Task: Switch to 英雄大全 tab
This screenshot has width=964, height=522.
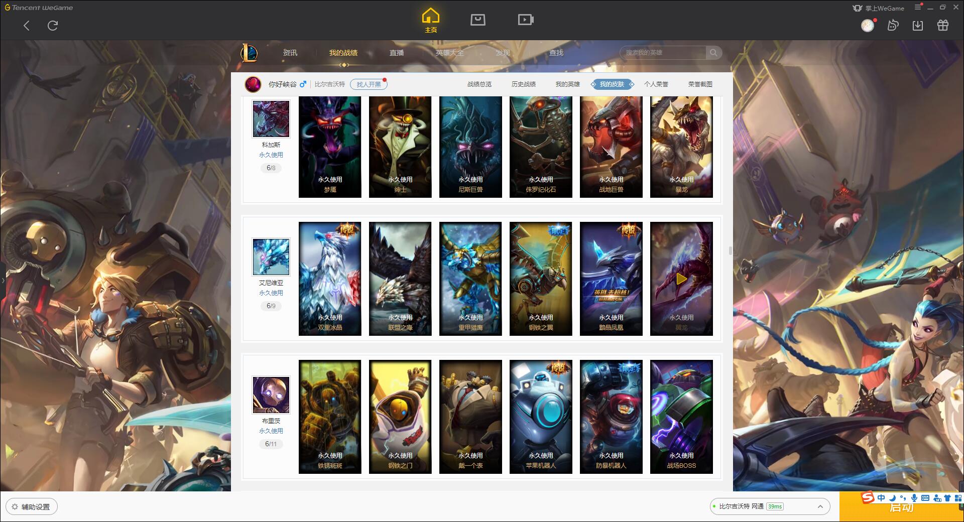Action: point(450,53)
